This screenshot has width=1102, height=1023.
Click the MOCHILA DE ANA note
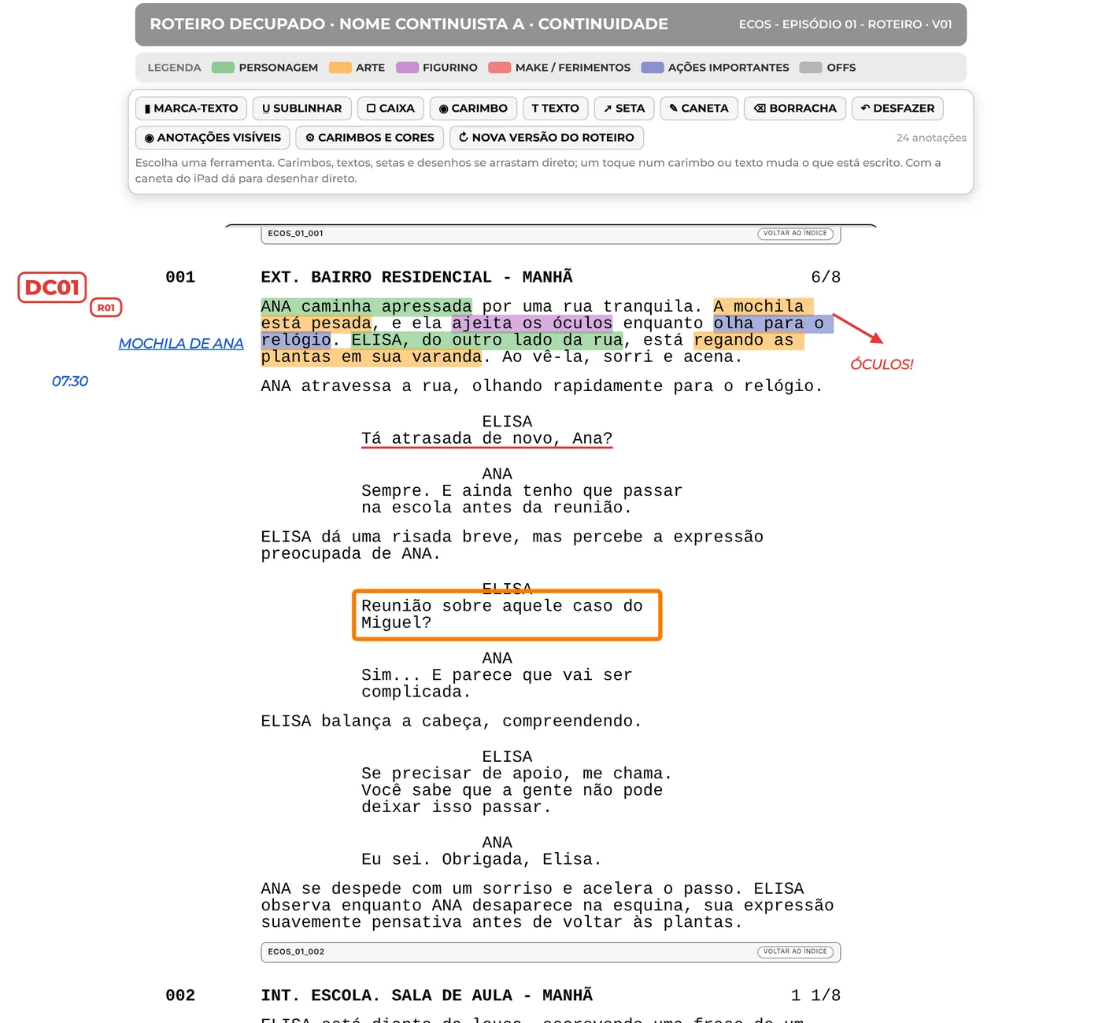coord(181,344)
